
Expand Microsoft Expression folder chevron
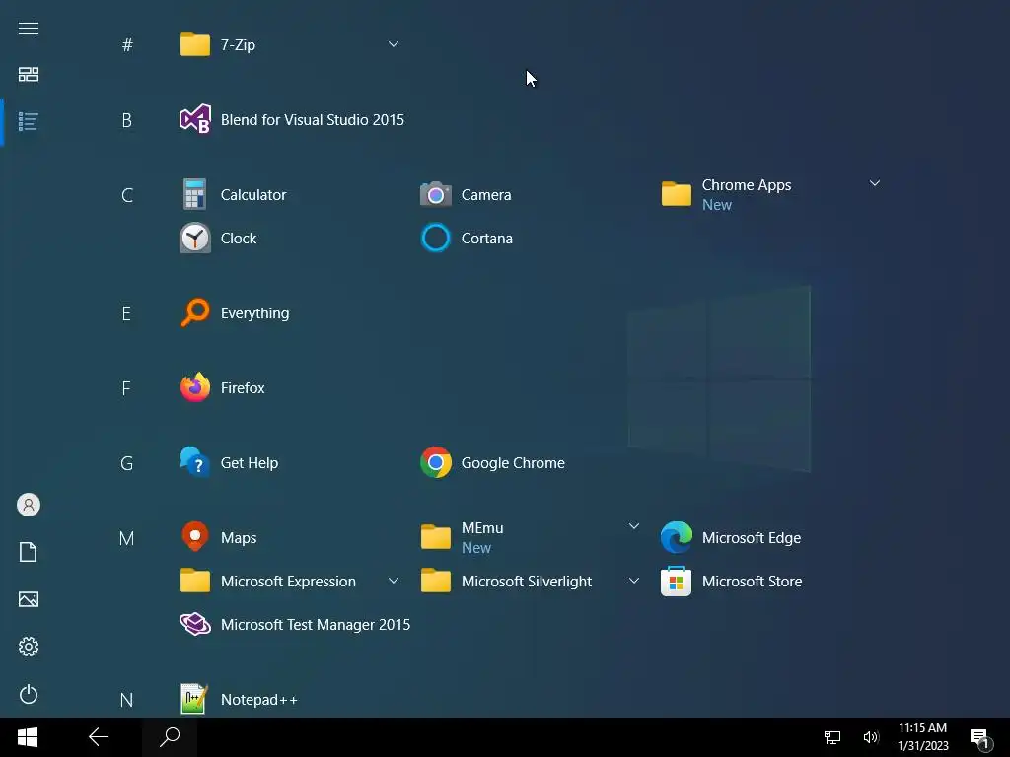393,581
